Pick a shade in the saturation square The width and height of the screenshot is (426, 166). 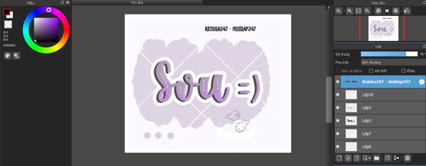(x=46, y=30)
